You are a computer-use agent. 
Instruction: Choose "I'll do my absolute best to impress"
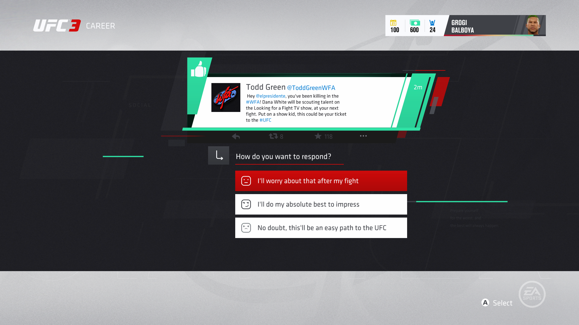pos(321,204)
